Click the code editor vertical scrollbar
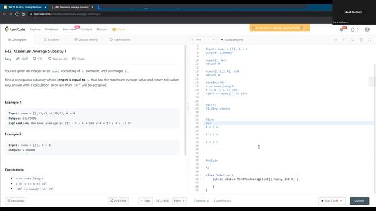The height and width of the screenshot is (211, 376). pyautogui.click(x=375, y=129)
